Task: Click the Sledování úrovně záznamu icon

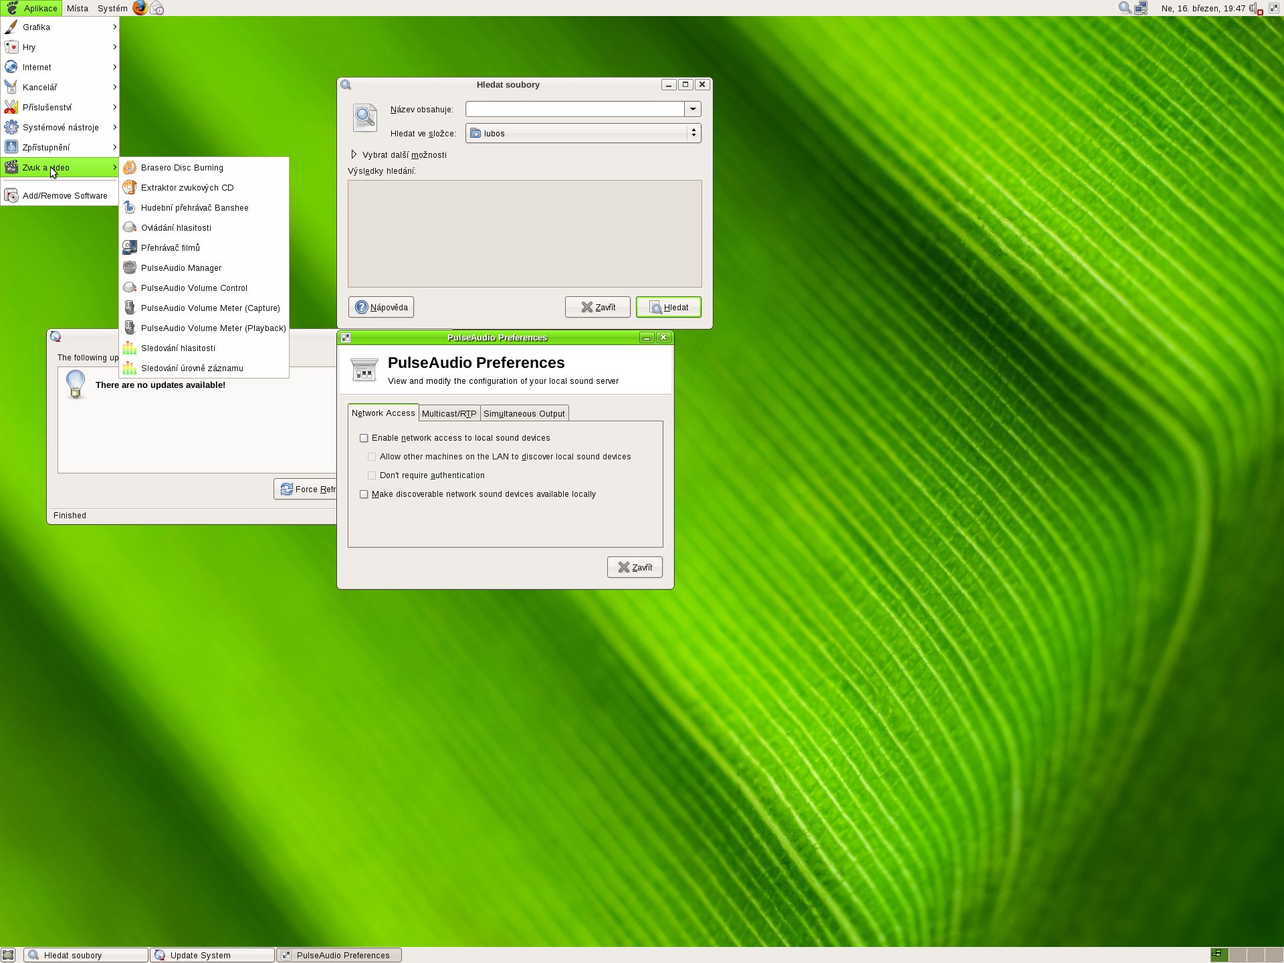Action: [x=130, y=368]
